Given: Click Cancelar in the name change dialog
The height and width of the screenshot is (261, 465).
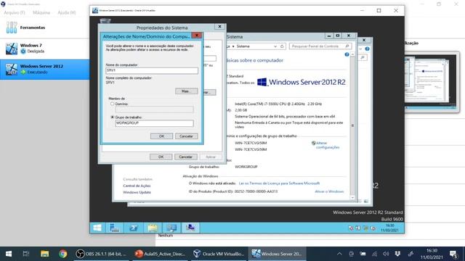Looking at the screenshot, I should point(186,136).
